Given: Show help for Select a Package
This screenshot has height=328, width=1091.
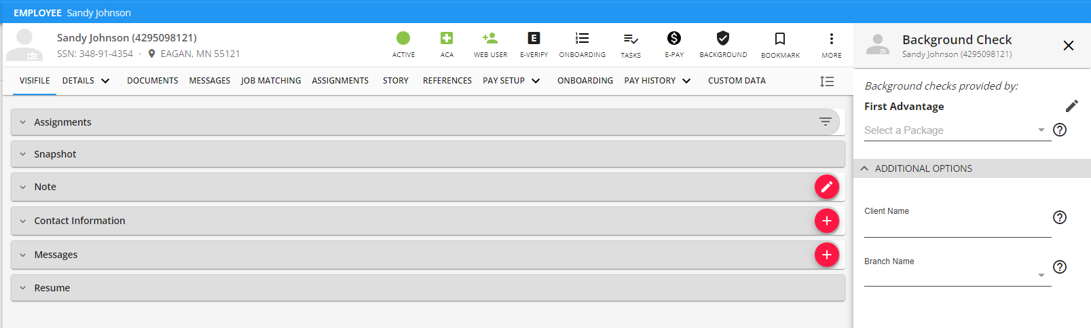Looking at the screenshot, I should point(1060,130).
